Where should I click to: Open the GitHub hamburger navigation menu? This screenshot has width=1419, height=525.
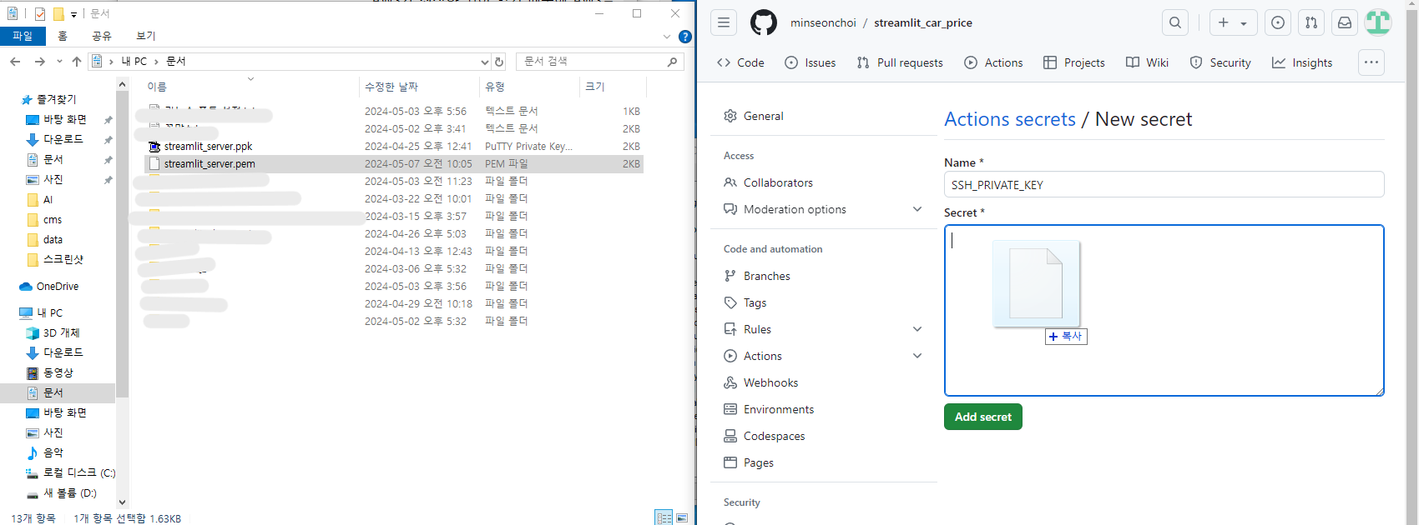point(724,22)
